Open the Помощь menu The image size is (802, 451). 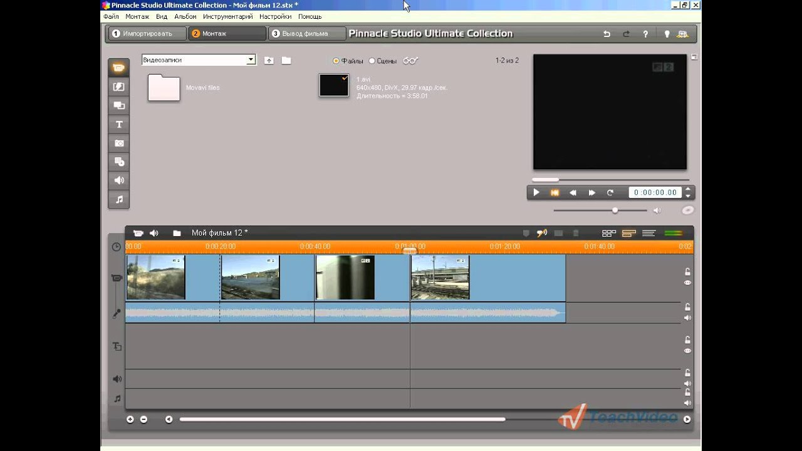tap(310, 16)
